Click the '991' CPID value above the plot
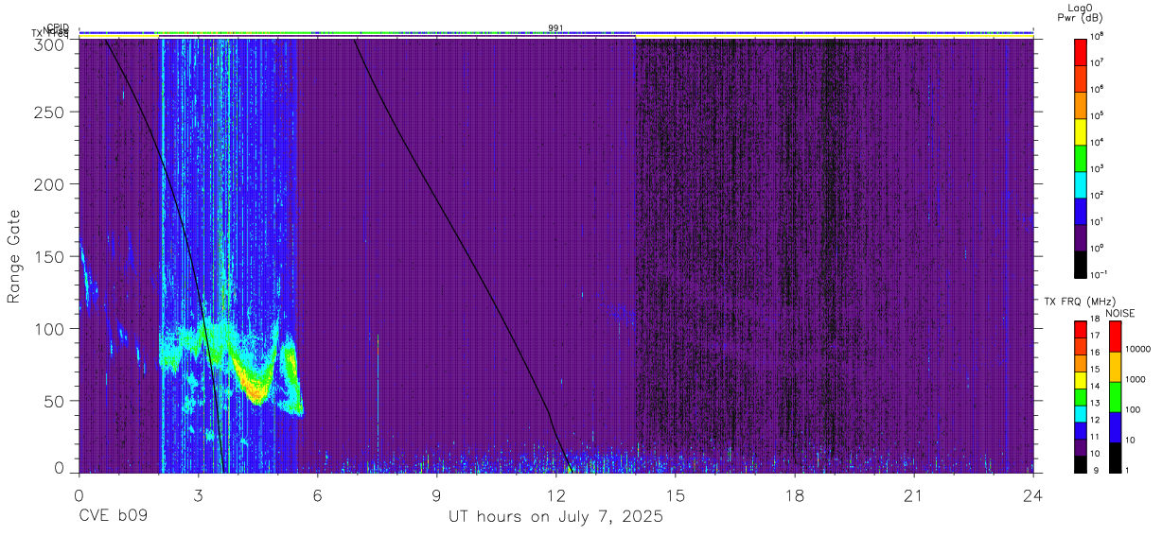The image size is (1162, 536). [555, 28]
